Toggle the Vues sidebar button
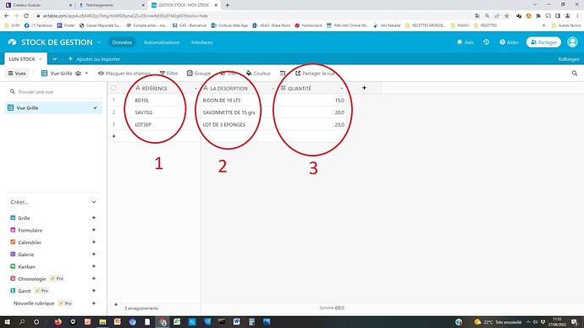 pyautogui.click(x=17, y=74)
